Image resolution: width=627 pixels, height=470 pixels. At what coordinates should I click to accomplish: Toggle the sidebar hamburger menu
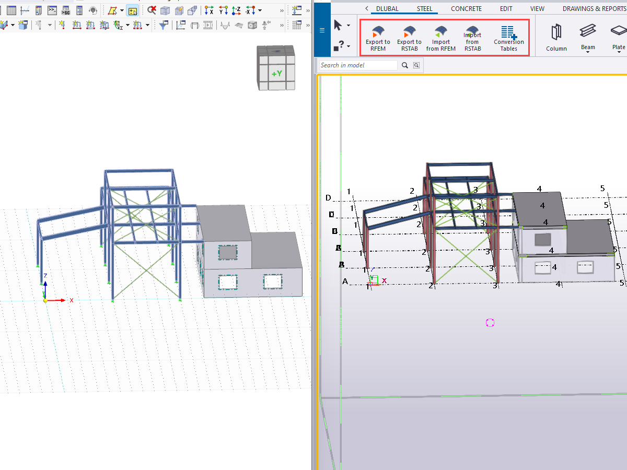point(322,29)
